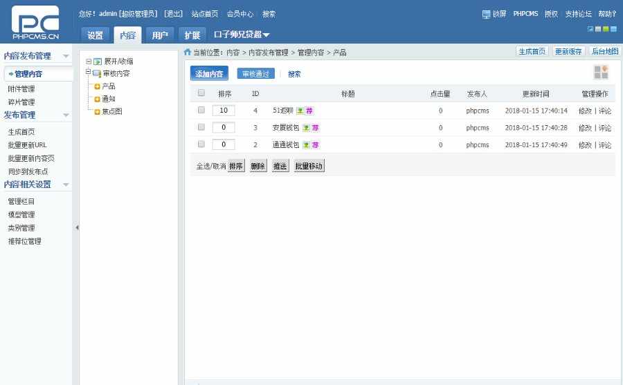Click the lock-screen monitor icon
623x385 pixels.
(x=486, y=15)
